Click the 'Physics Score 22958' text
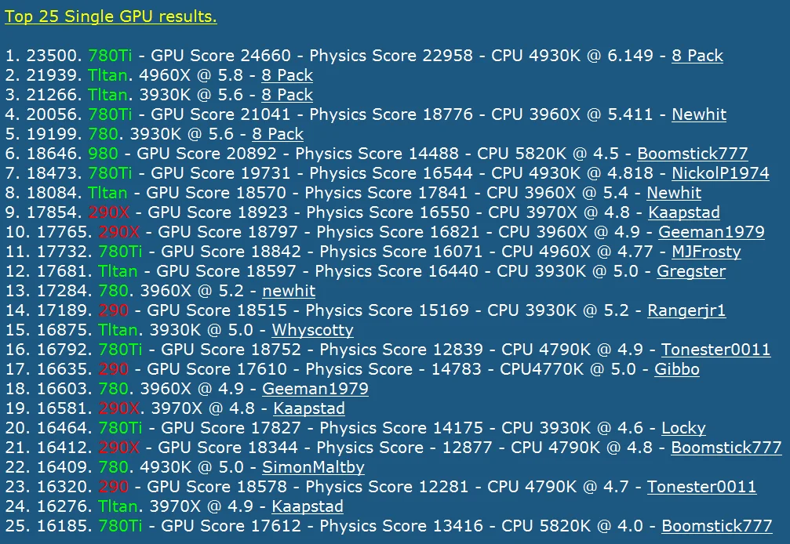790x544 pixels. point(391,56)
